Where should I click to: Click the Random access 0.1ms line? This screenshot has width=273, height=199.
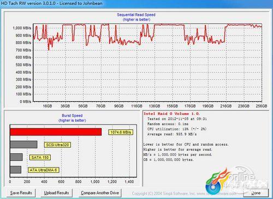click(x=168, y=124)
